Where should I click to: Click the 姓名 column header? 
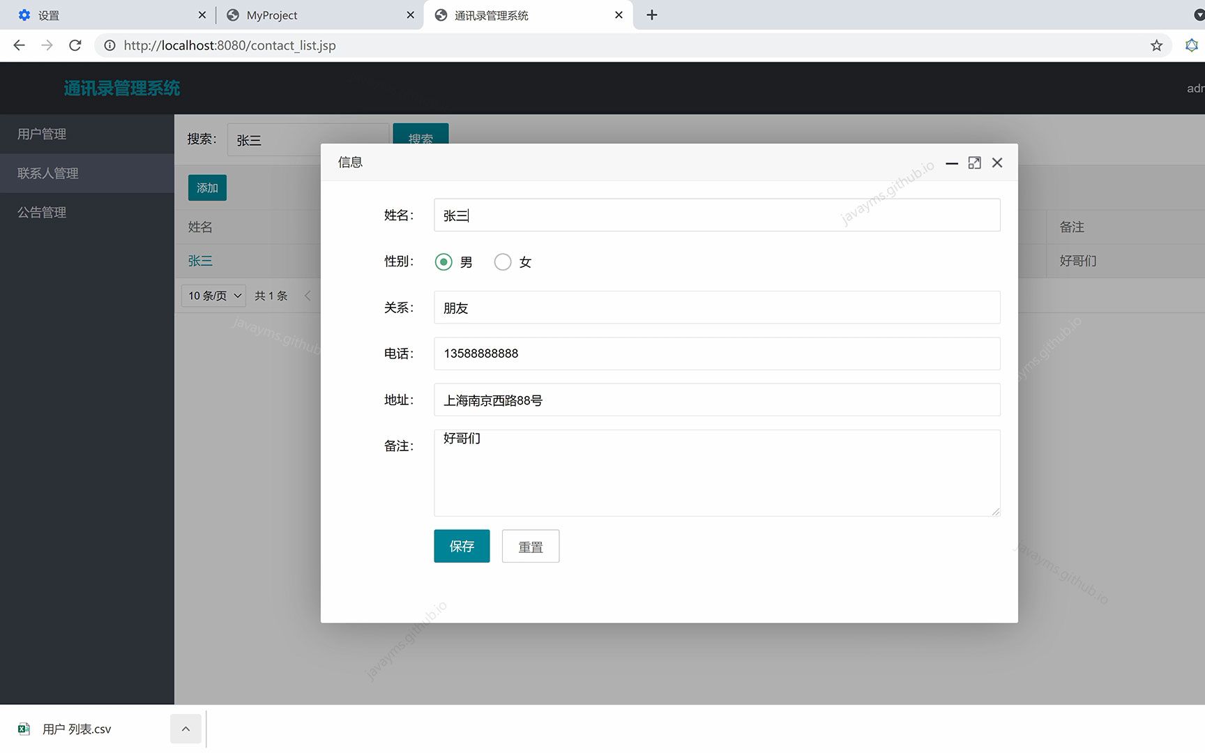tap(200, 227)
